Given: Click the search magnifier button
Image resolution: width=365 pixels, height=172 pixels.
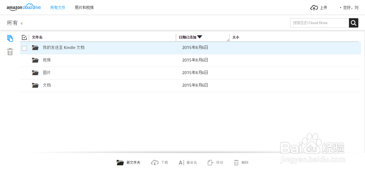Looking at the screenshot, I should coord(353,23).
